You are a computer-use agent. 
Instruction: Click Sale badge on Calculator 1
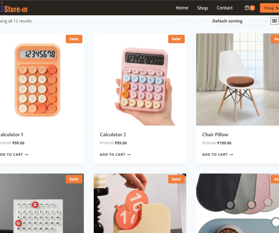pos(74,39)
